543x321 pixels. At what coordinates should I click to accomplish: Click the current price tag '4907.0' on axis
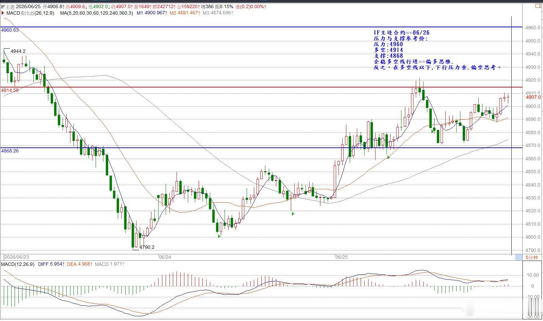click(533, 97)
